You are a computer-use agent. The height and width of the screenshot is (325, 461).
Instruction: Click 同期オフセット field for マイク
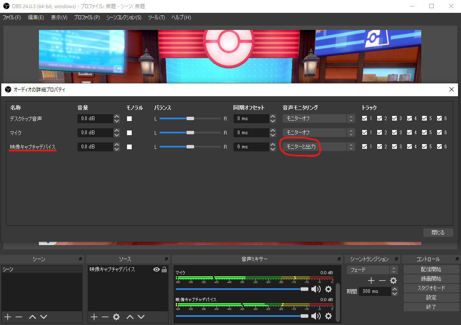[251, 133]
